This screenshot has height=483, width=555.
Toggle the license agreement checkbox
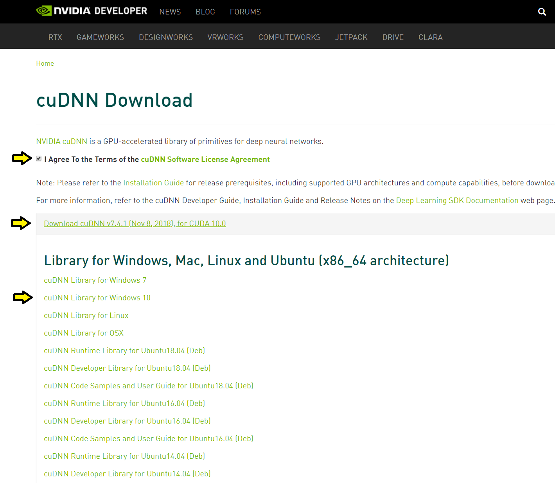pos(39,158)
